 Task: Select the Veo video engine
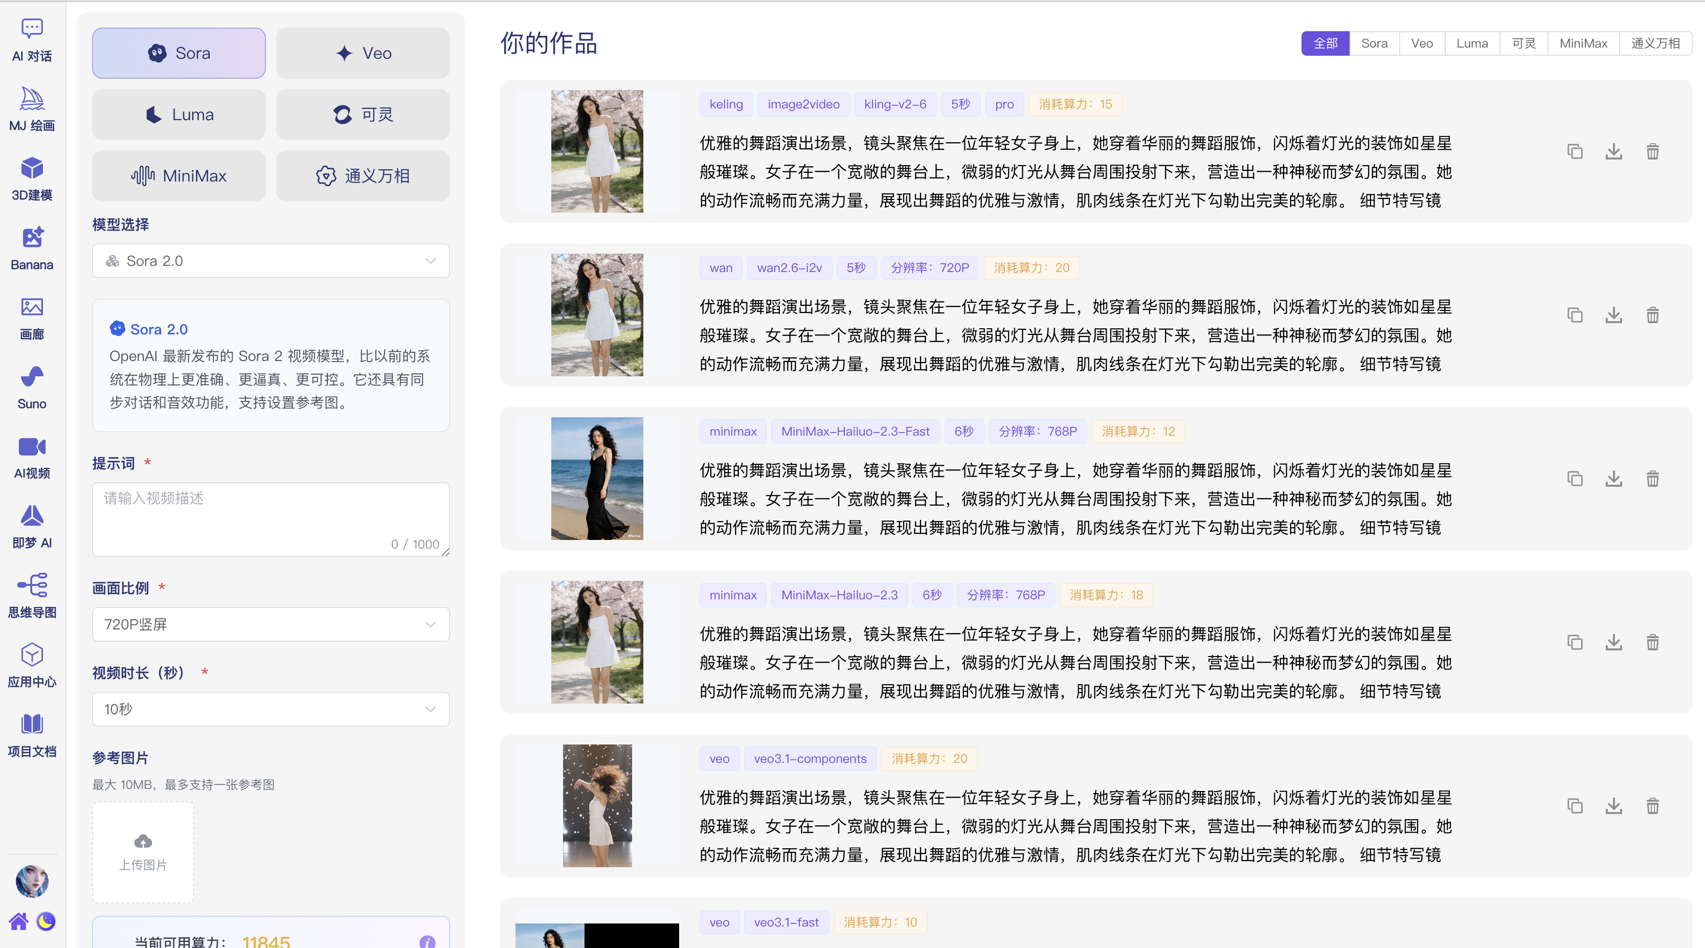point(363,53)
